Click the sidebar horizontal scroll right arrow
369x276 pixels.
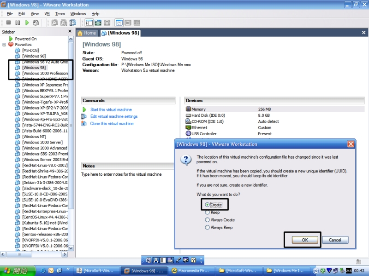point(65,254)
